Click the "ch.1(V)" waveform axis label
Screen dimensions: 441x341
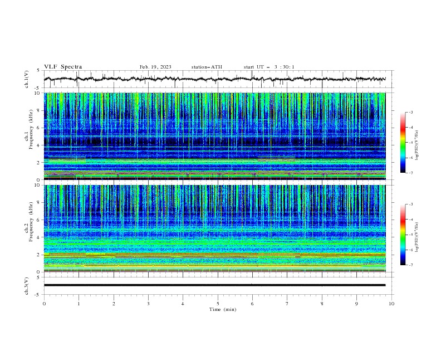pos(27,79)
